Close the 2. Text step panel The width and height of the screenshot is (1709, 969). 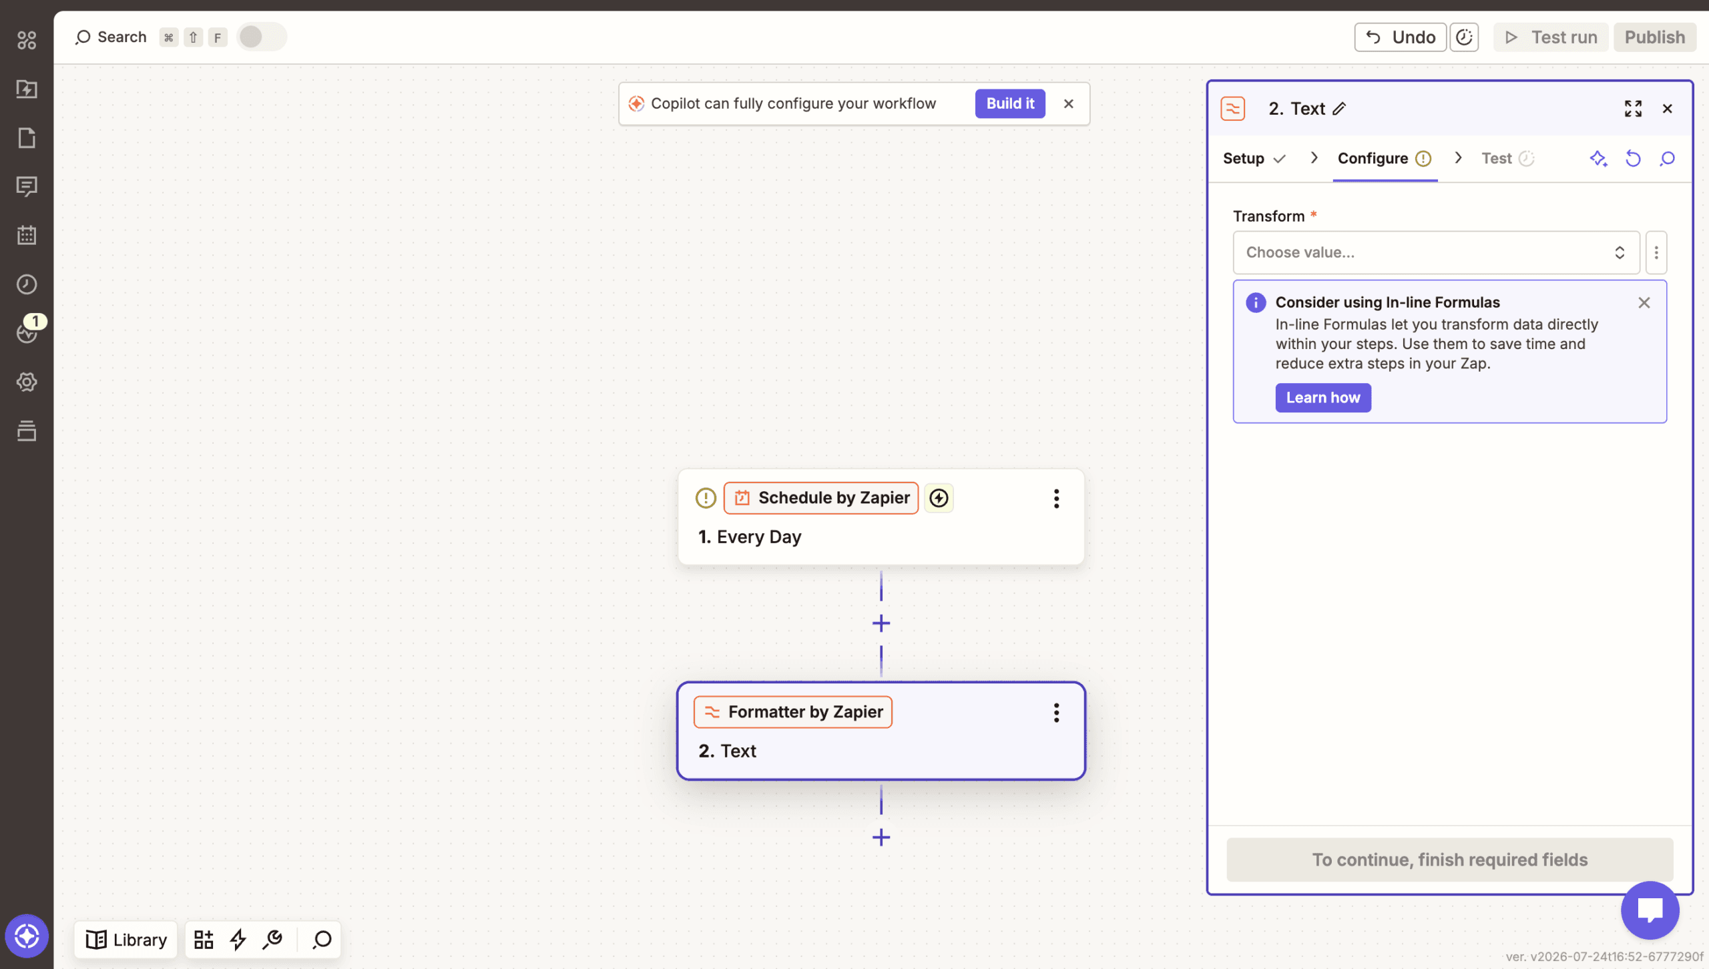1668,109
